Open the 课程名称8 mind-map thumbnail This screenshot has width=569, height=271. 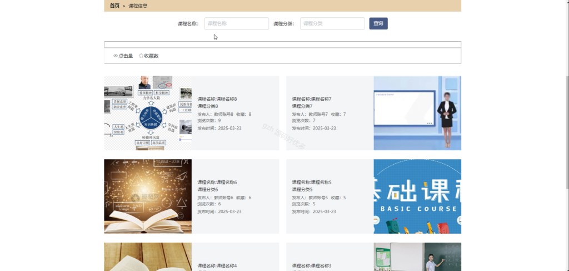pyautogui.click(x=148, y=113)
